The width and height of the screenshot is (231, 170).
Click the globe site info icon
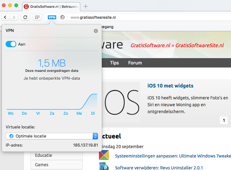[62, 17]
